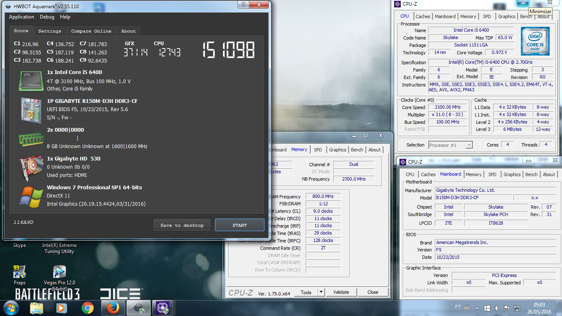
Task: Open the volume speaker tray icon
Action: (497, 308)
